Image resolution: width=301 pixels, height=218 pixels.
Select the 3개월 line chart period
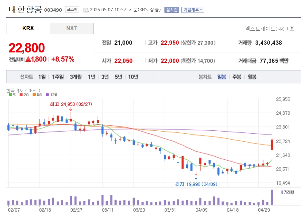(x=76, y=77)
